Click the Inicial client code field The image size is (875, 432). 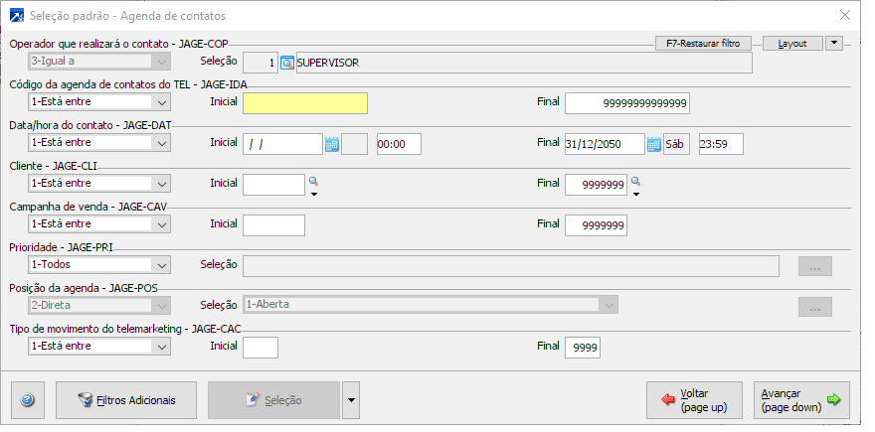(x=274, y=185)
